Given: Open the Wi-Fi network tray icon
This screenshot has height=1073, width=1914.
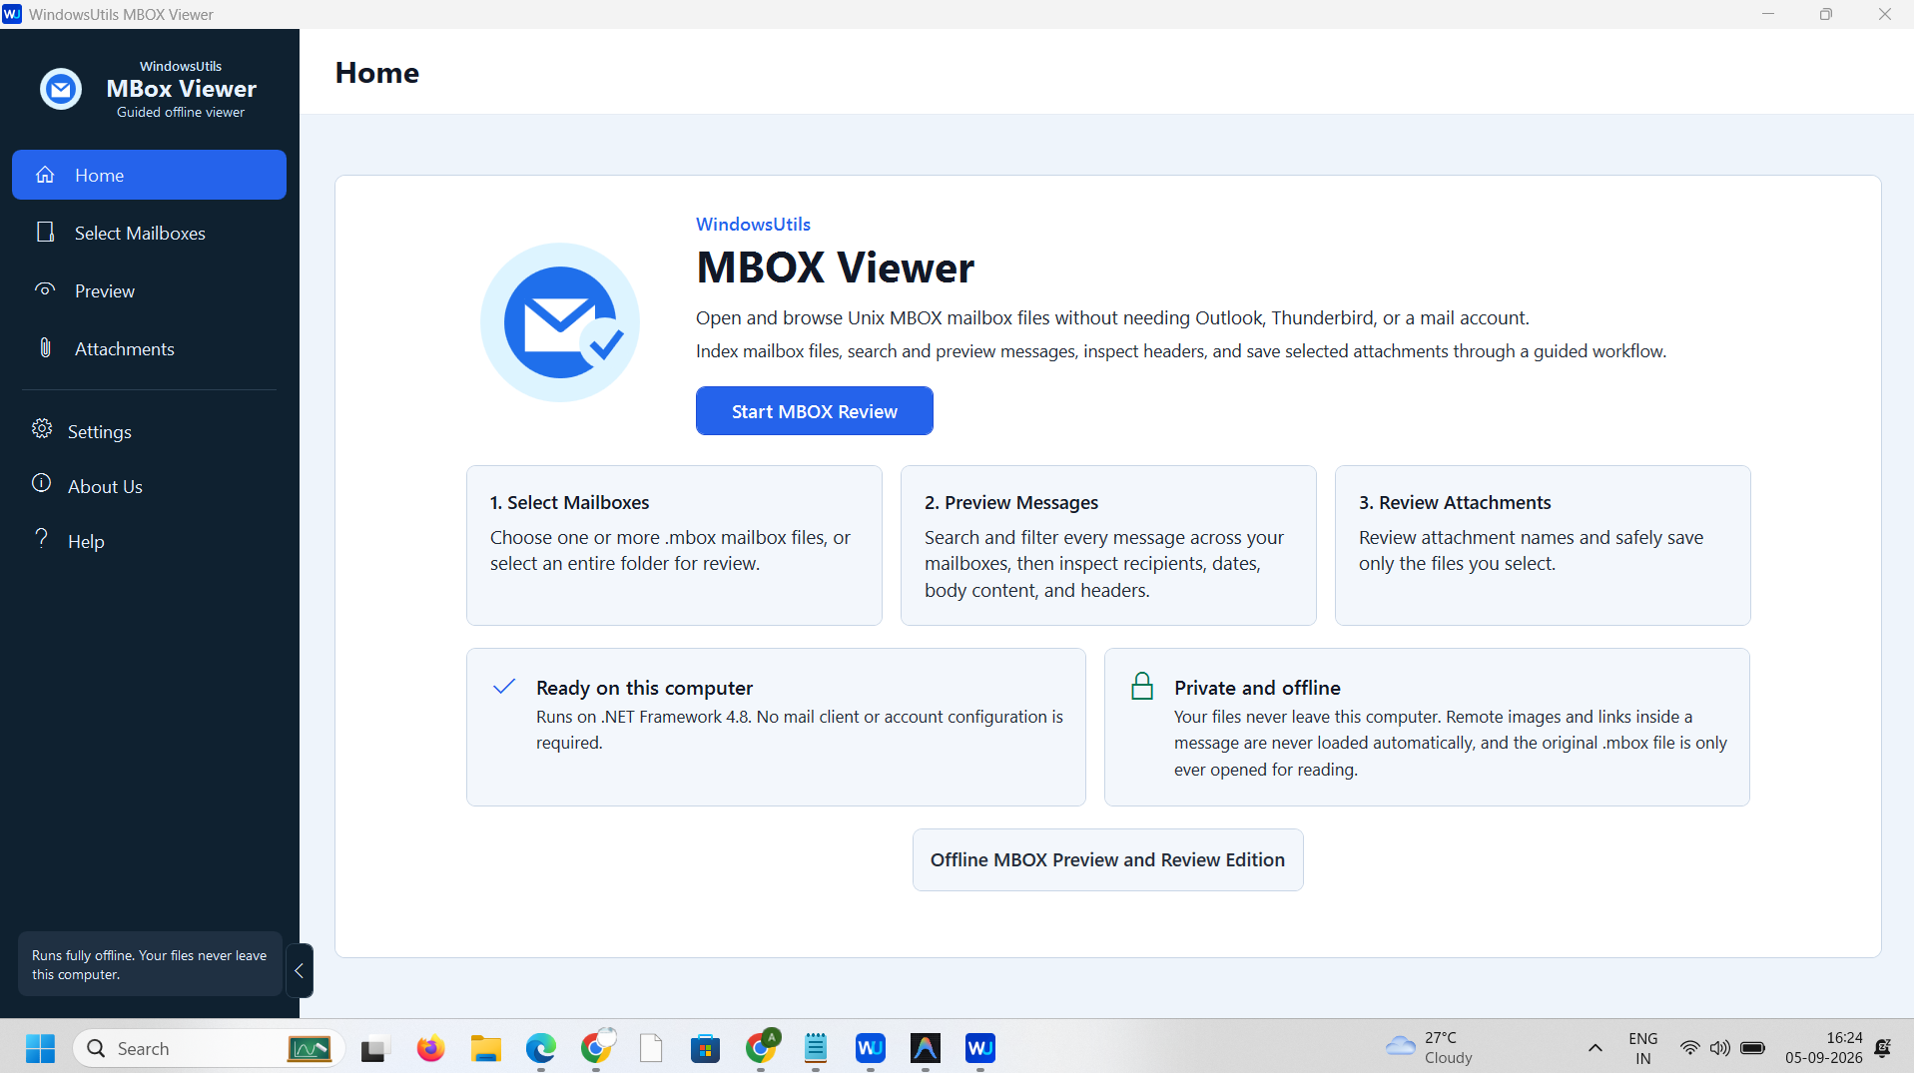Looking at the screenshot, I should [1689, 1048].
